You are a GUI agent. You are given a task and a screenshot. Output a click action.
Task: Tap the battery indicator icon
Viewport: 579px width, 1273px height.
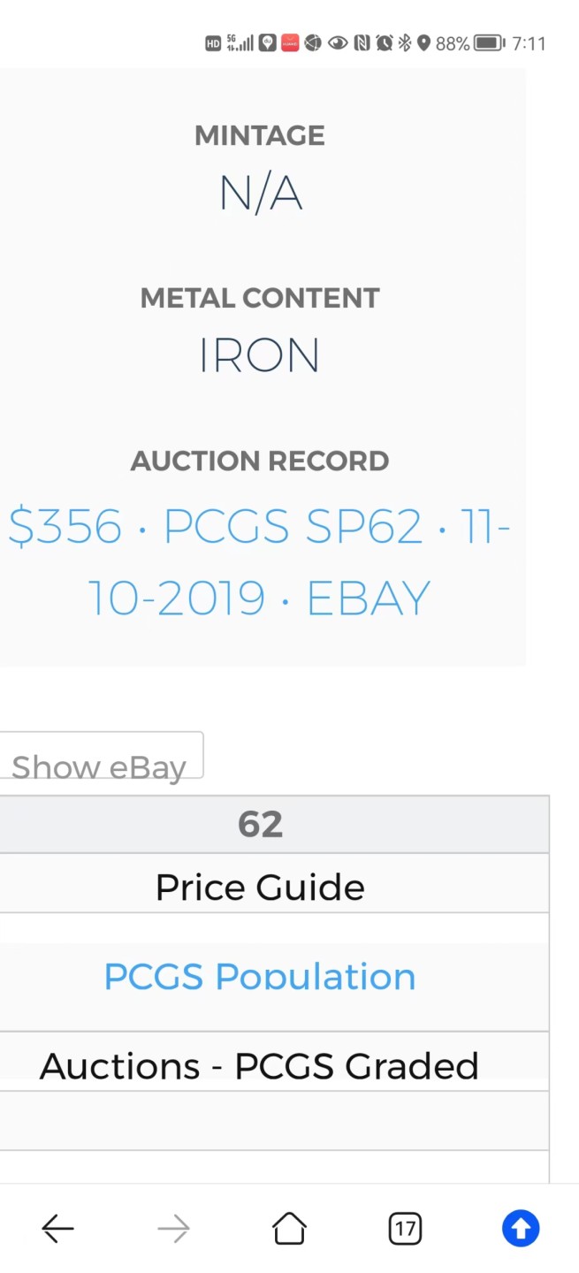click(489, 42)
